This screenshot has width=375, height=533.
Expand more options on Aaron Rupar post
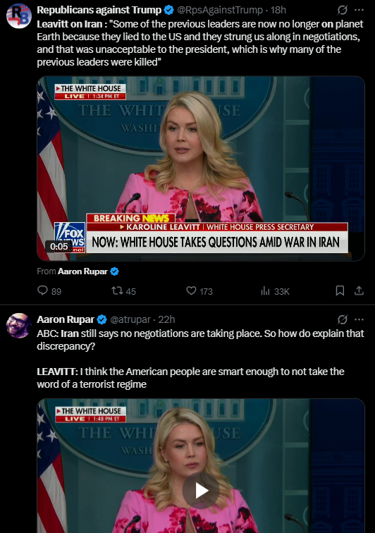(x=359, y=319)
